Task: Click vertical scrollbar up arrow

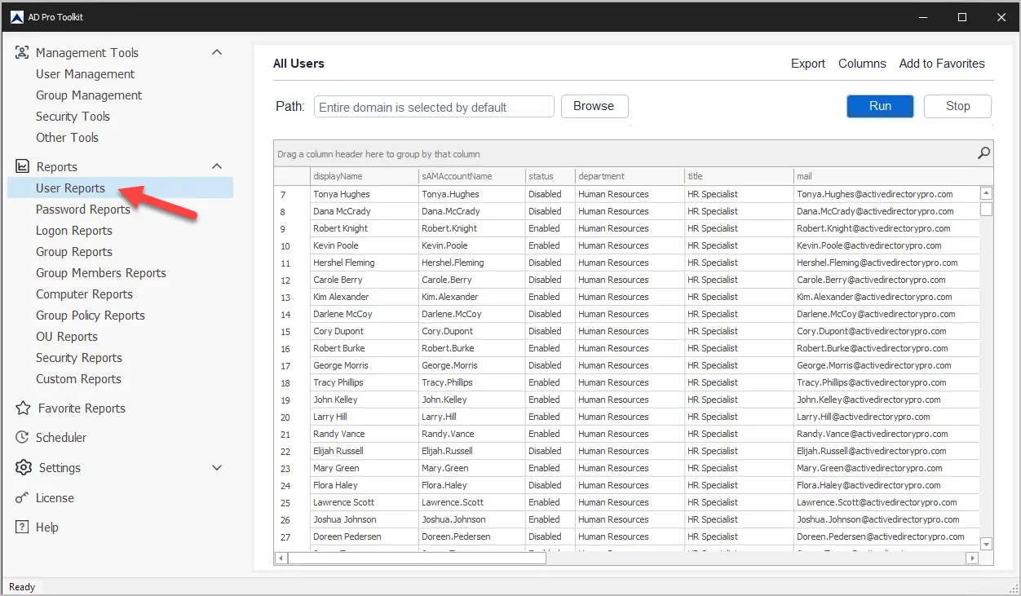Action: click(986, 193)
